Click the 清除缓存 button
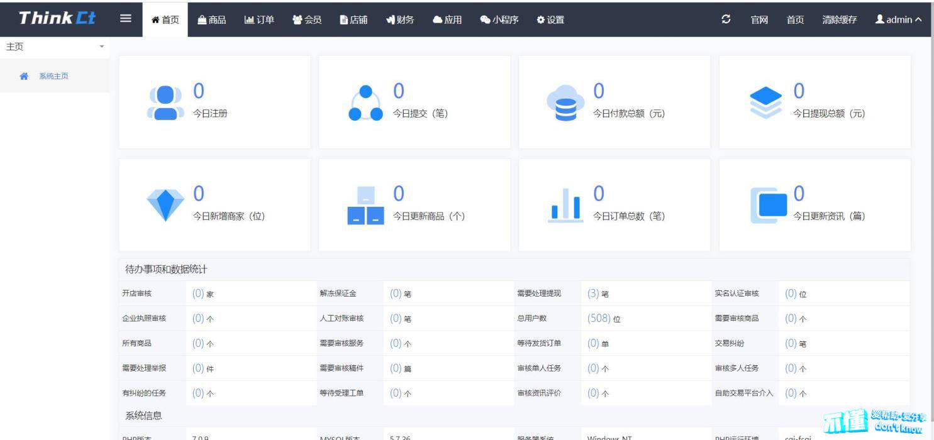This screenshot has height=440, width=934. click(839, 19)
